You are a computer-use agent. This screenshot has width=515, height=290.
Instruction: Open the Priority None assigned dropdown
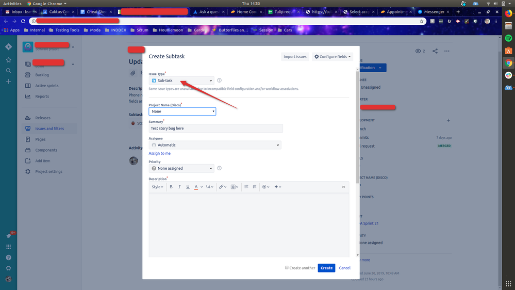coord(181,168)
